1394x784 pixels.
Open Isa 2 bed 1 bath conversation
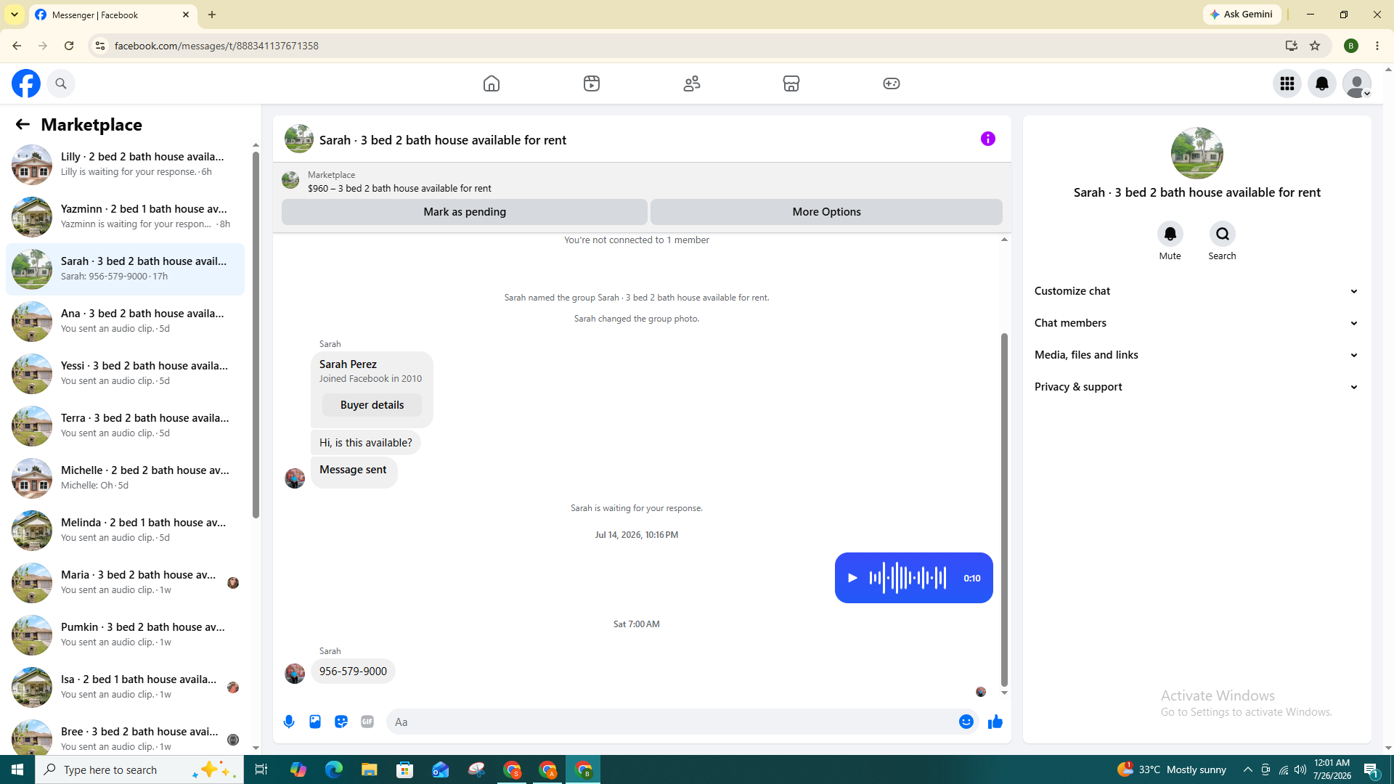click(125, 687)
